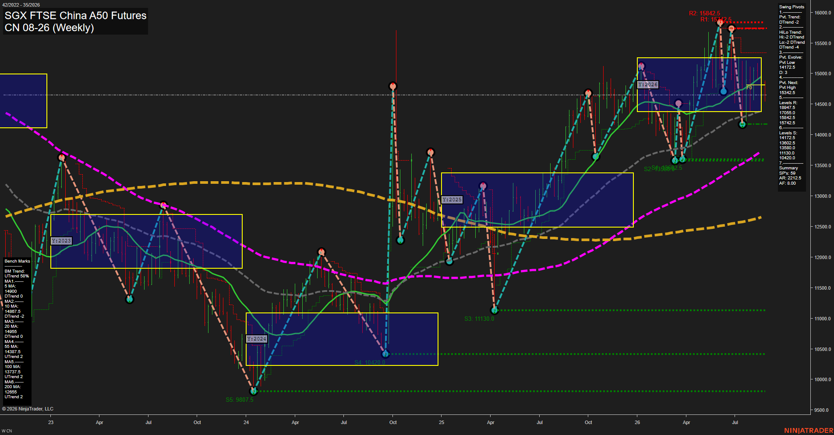The height and width of the screenshot is (435, 834).
Task: Select the S3: 11130.0 support label
Action: pyautogui.click(x=479, y=319)
